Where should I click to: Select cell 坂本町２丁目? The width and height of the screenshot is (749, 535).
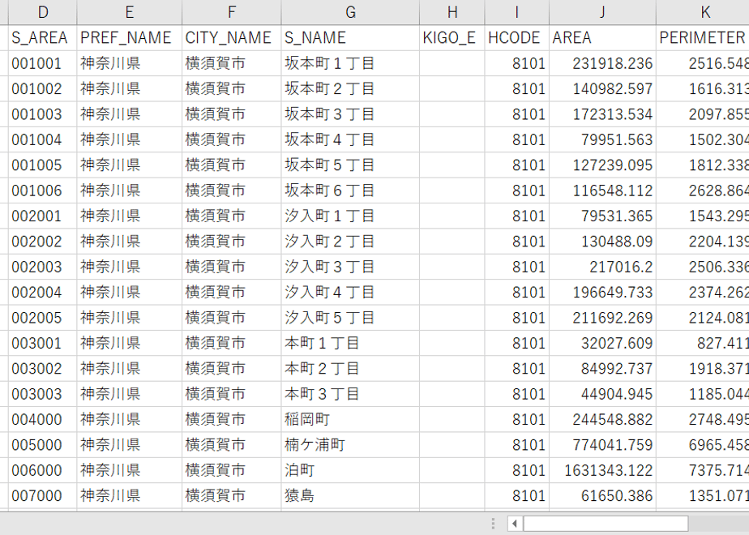tap(350, 89)
